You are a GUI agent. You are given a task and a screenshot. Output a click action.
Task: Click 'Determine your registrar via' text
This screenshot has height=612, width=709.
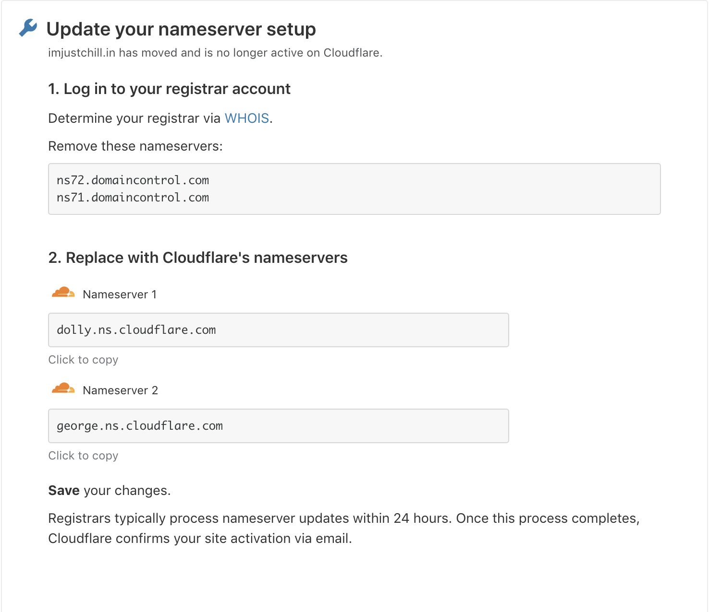[x=134, y=118]
